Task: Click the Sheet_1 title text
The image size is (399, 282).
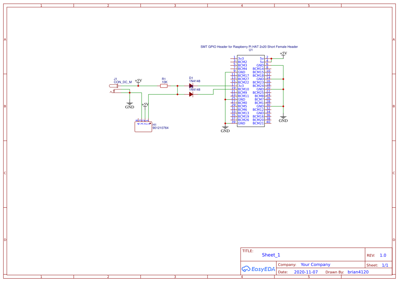Action: pos(271,255)
